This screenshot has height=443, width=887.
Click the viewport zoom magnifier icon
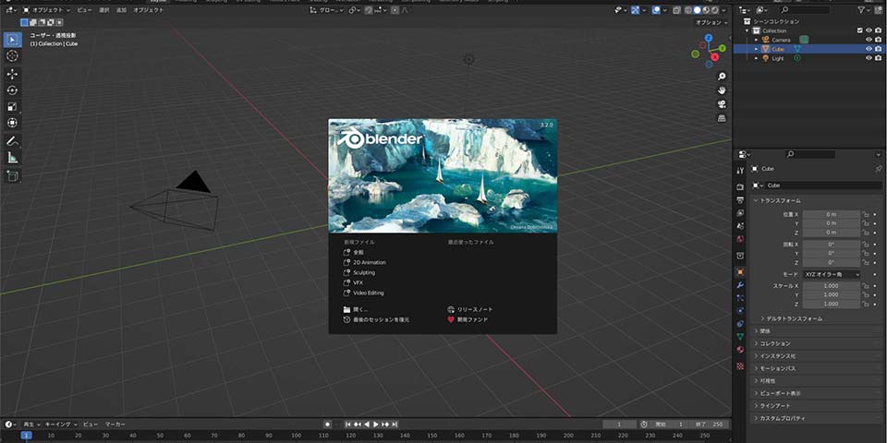(x=722, y=77)
